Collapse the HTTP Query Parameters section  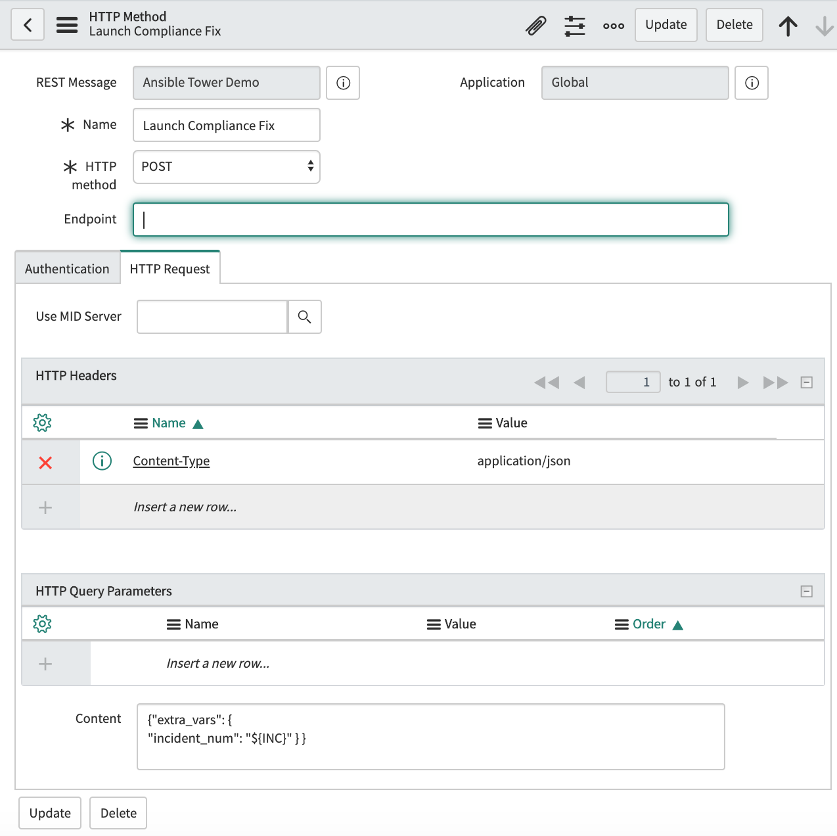tap(806, 590)
